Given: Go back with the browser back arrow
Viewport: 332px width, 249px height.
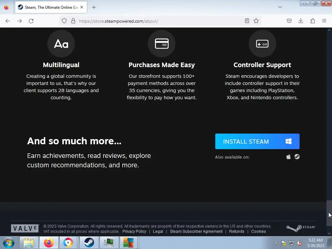Looking at the screenshot, I should 8,21.
